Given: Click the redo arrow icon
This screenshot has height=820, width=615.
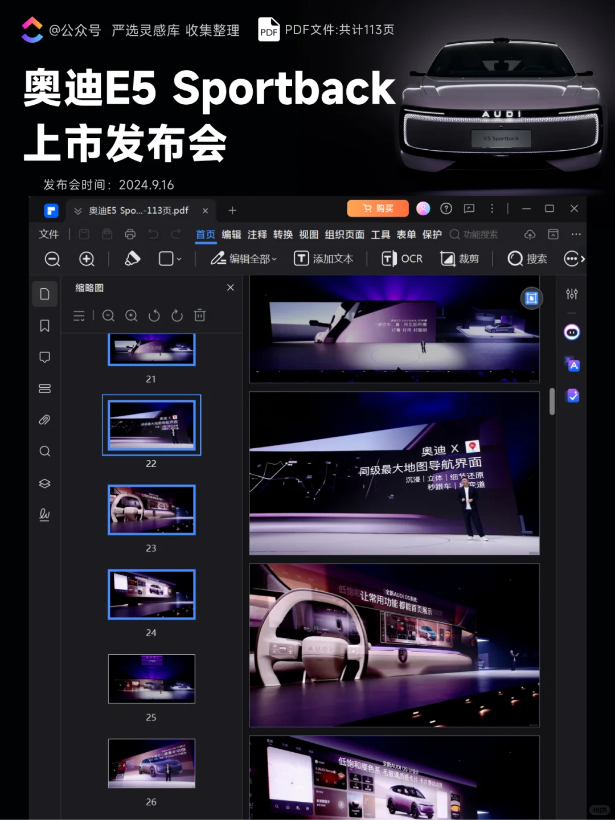Looking at the screenshot, I should point(176,234).
